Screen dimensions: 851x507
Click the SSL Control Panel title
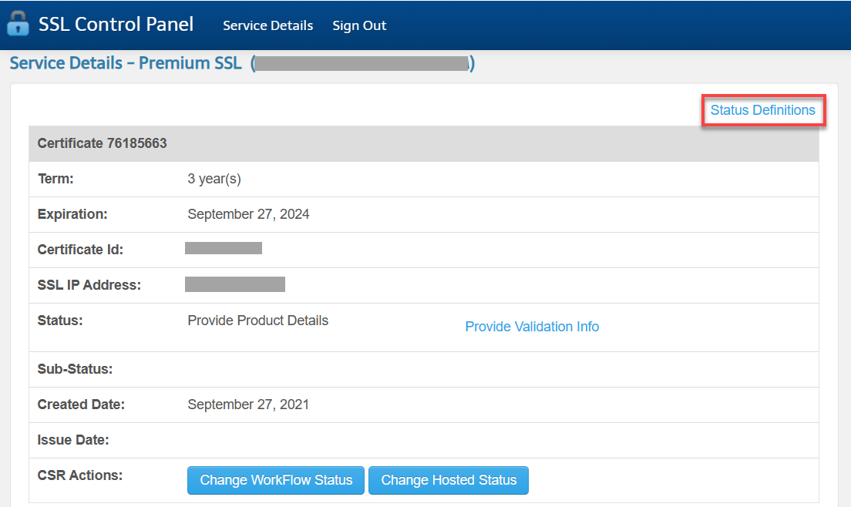click(116, 24)
